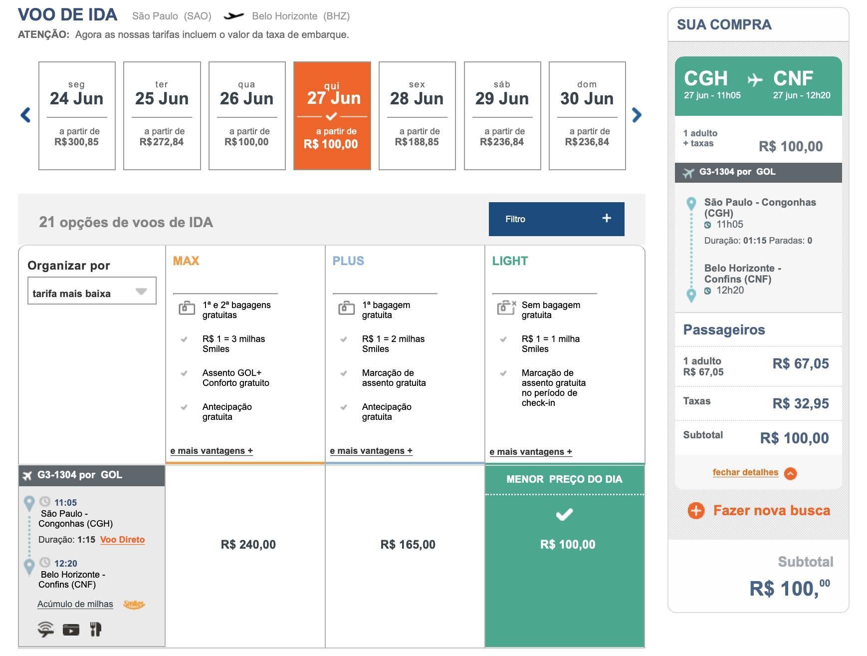This screenshot has height=656, width=867.
Task: Expand the Filtro panel
Action: [556, 219]
